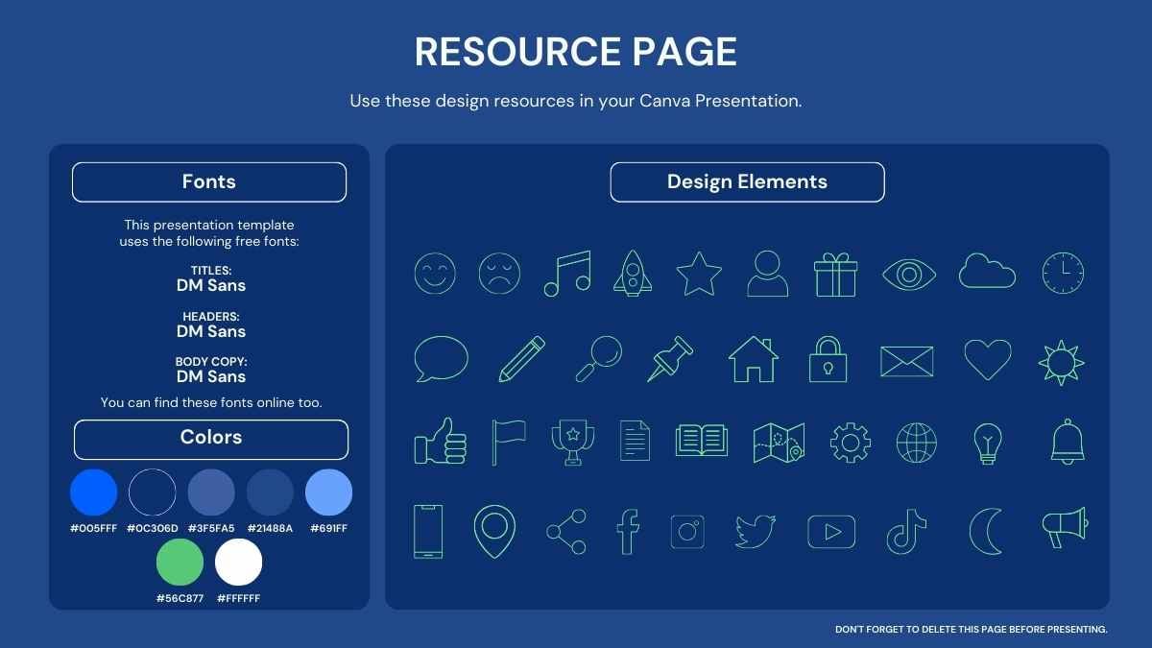
Task: Select the sad face icon
Action: [499, 274]
